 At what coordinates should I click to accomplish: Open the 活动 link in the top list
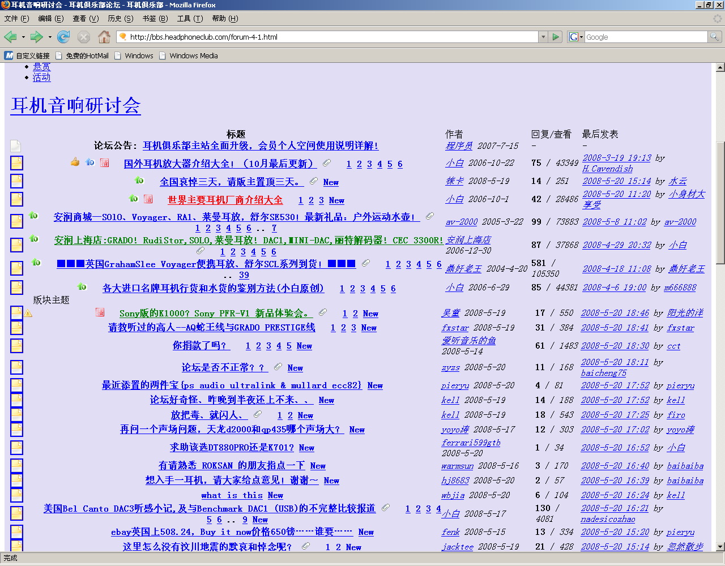tap(41, 77)
